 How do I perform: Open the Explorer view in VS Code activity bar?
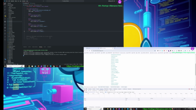[x=5, y=4]
